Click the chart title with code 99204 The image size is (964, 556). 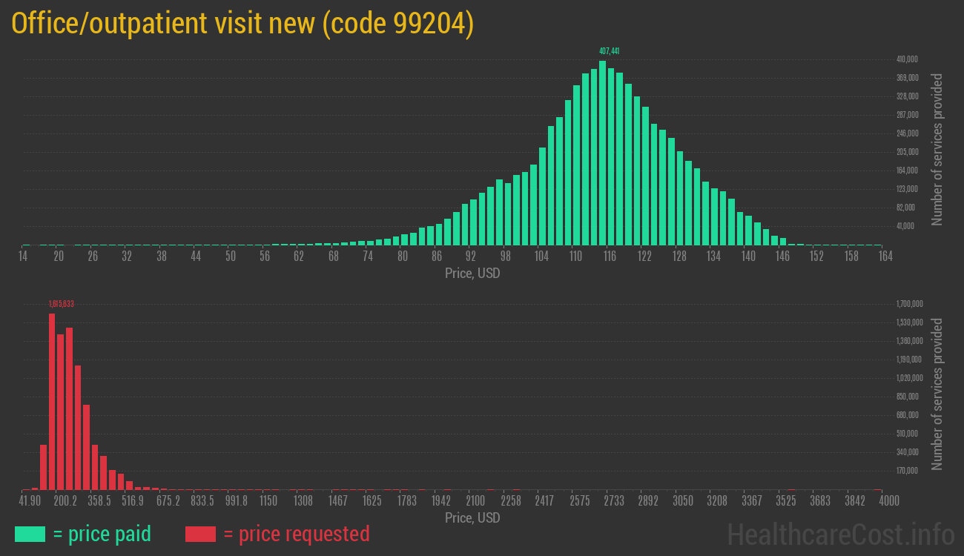[242, 24]
